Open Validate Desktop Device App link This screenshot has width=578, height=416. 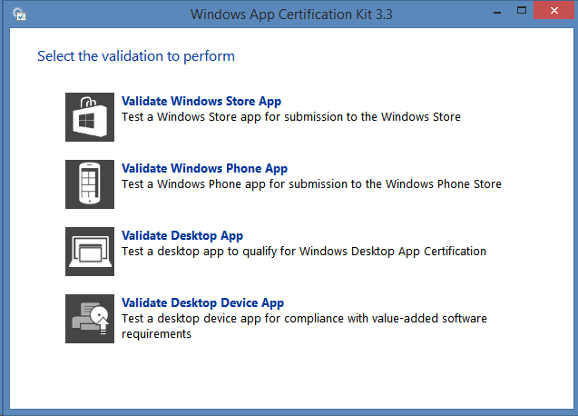click(x=202, y=302)
